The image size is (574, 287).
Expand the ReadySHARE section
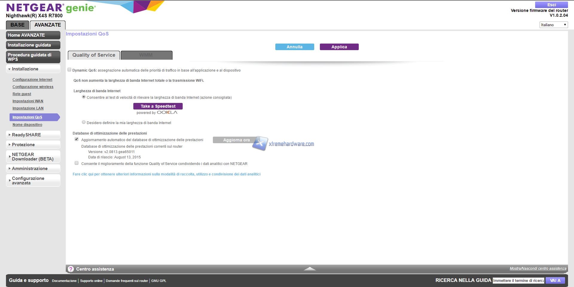point(33,135)
